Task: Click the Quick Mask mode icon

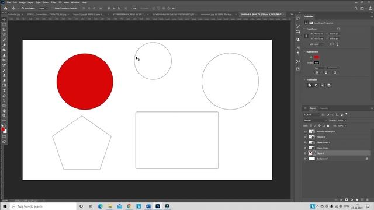Action: pyautogui.click(x=4, y=137)
